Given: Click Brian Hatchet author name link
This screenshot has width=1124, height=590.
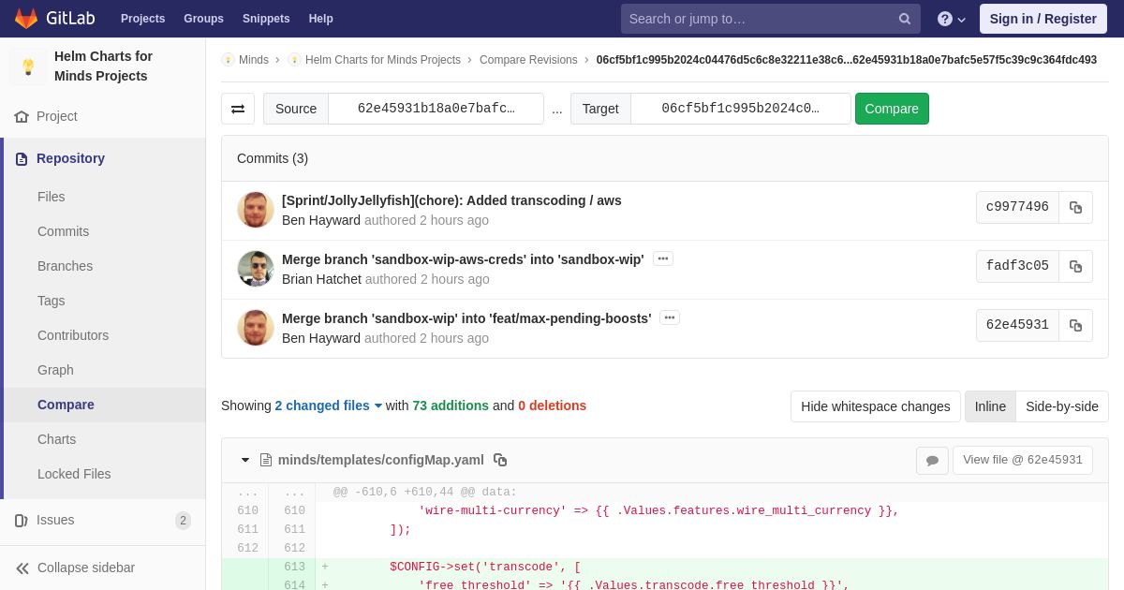Looking at the screenshot, I should [x=321, y=279].
